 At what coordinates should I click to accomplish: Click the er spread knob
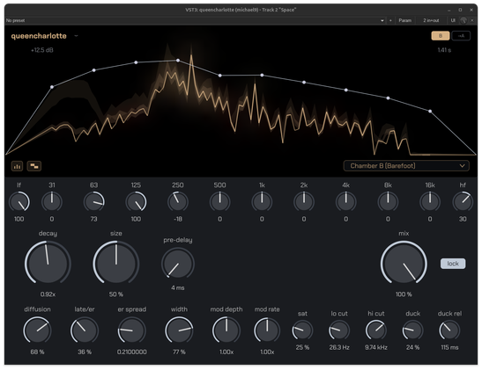[x=131, y=330]
